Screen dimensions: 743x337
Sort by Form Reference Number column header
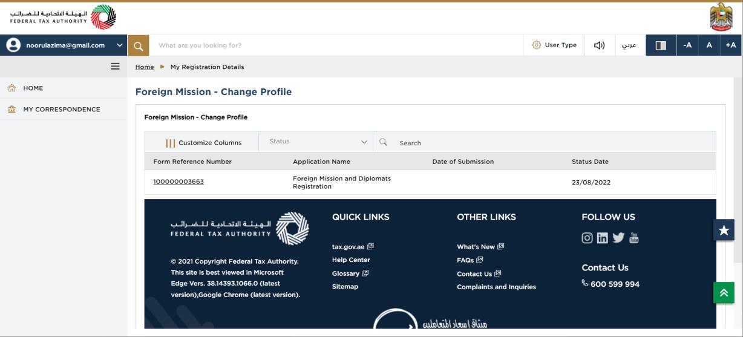[192, 162]
